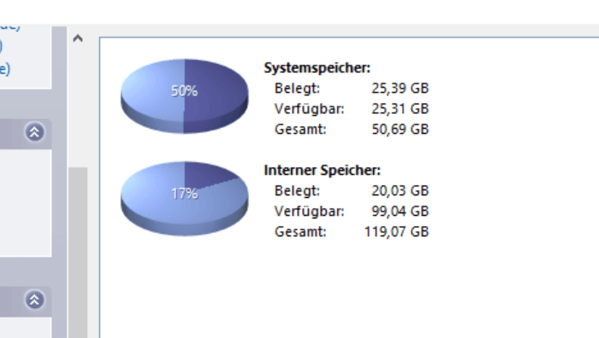
Task: Select the Systemspeicher heading
Action: [317, 68]
